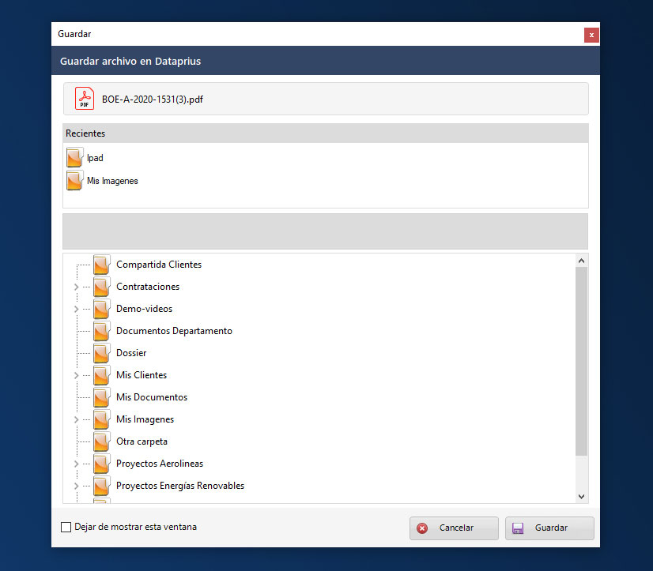Click the Demo-videos folder icon
653x571 pixels.
102,308
